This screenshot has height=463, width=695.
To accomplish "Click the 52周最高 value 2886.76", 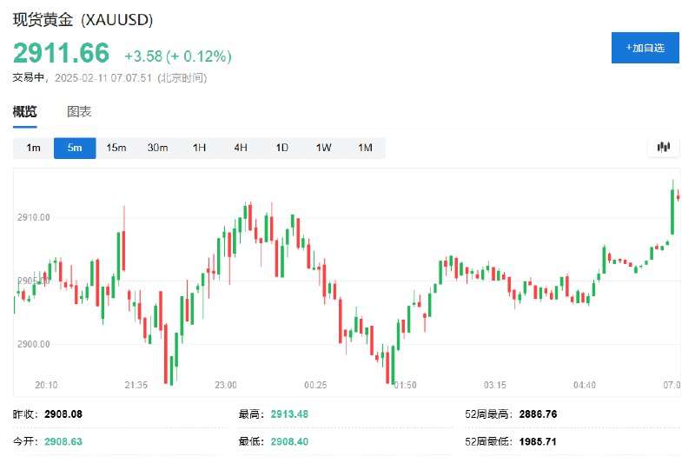I will tap(538, 414).
